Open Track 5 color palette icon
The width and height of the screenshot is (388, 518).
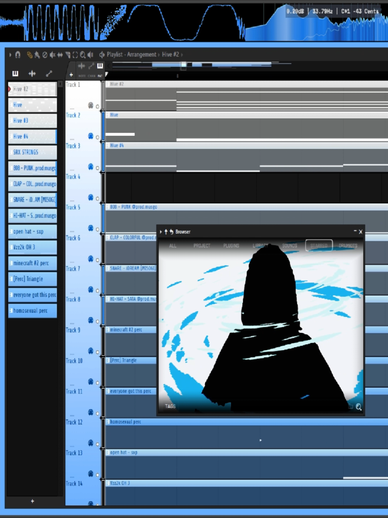91,228
